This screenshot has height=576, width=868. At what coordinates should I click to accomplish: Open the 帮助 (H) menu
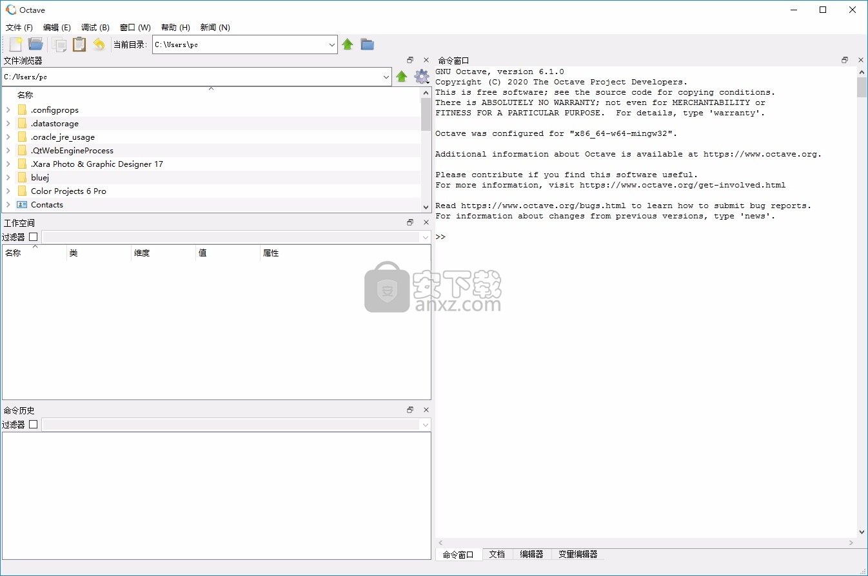click(x=175, y=27)
